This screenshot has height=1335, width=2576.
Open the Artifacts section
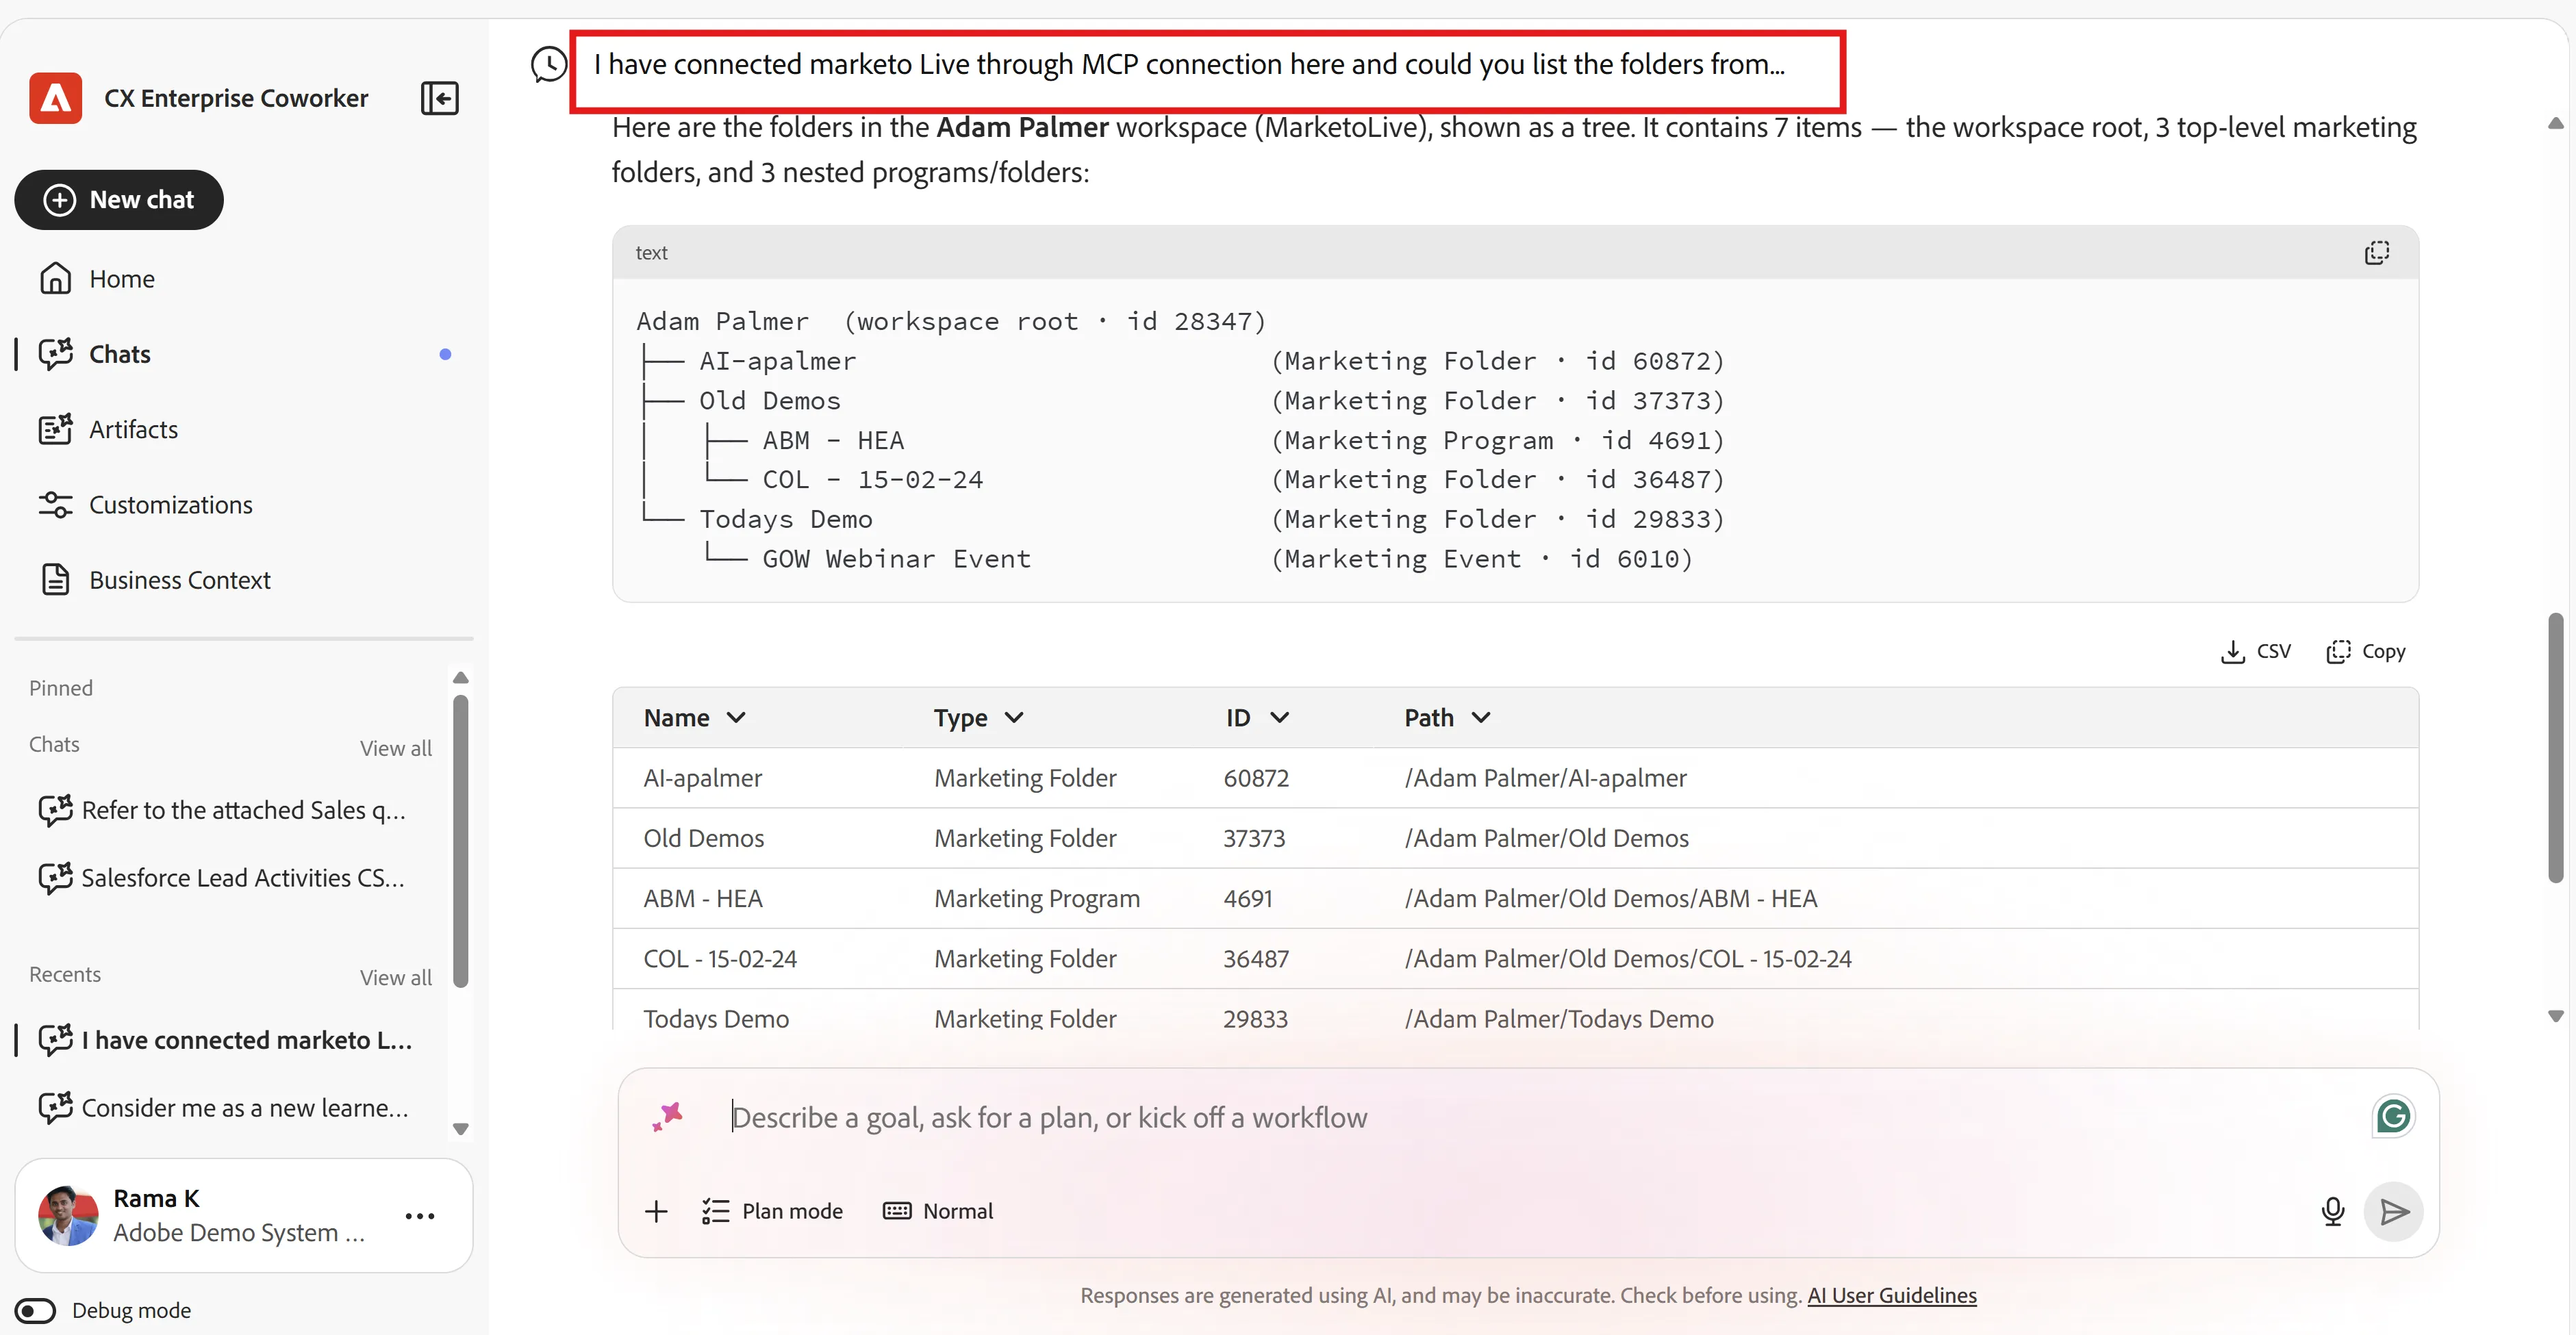point(109,429)
